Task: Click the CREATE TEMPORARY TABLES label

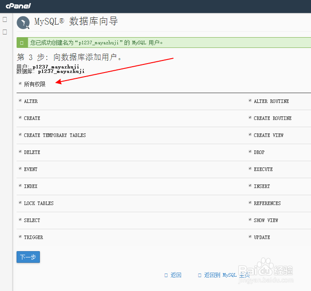Action: pos(55,135)
